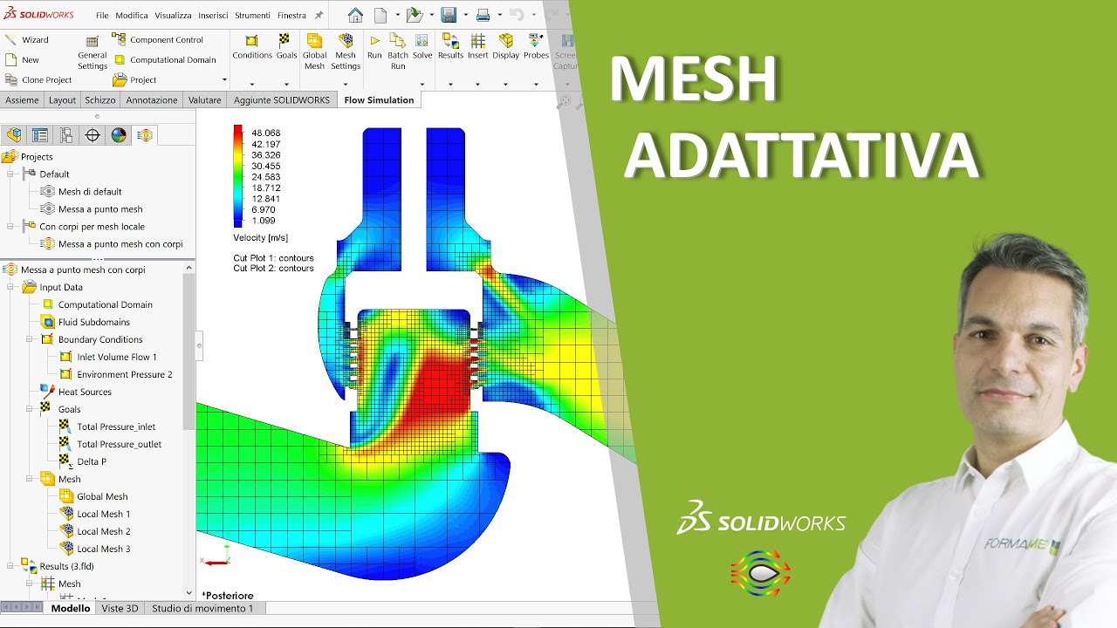Select Local Mesh 2 in the tree

pos(94,531)
